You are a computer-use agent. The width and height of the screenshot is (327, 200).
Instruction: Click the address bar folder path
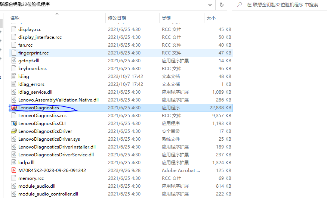25,4
